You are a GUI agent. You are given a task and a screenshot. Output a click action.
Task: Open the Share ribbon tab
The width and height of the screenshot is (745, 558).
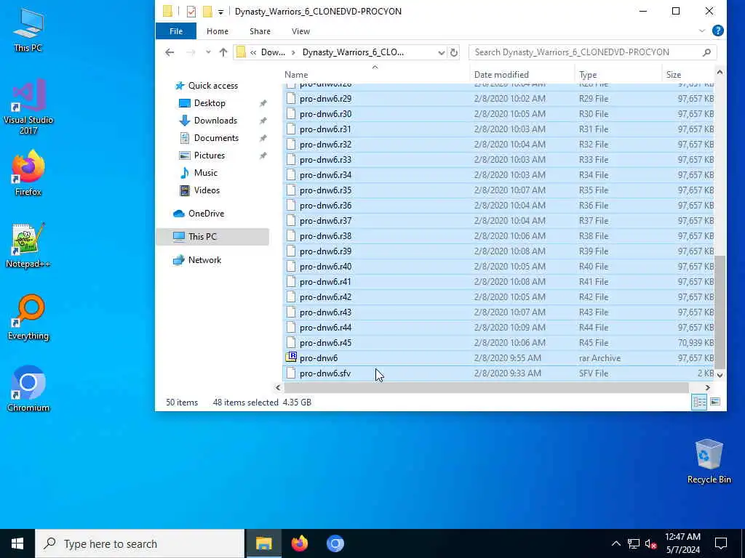(260, 31)
